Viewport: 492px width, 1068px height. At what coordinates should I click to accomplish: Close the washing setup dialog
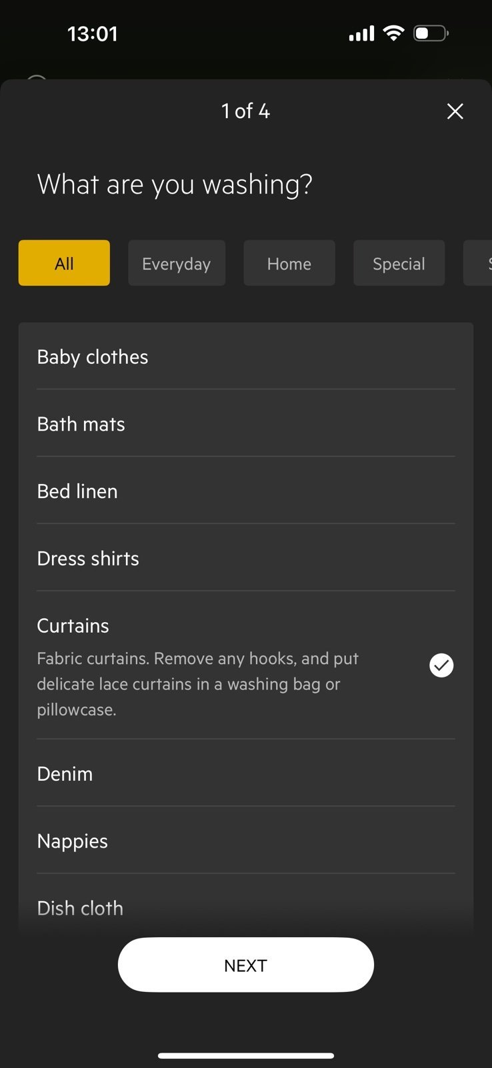455,111
